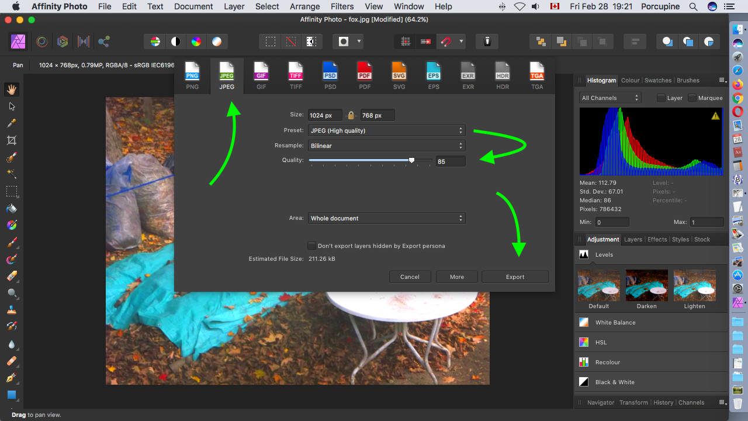
Task: Choose EPS export format icon
Action: click(434, 75)
